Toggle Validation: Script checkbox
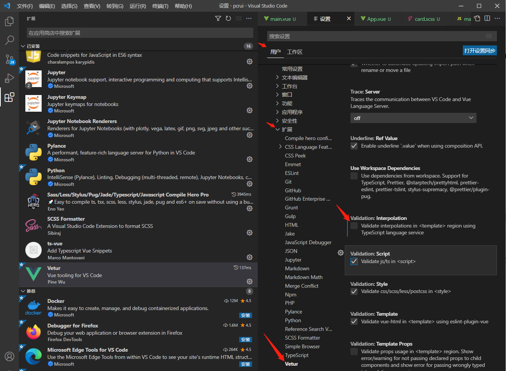 [x=354, y=261]
